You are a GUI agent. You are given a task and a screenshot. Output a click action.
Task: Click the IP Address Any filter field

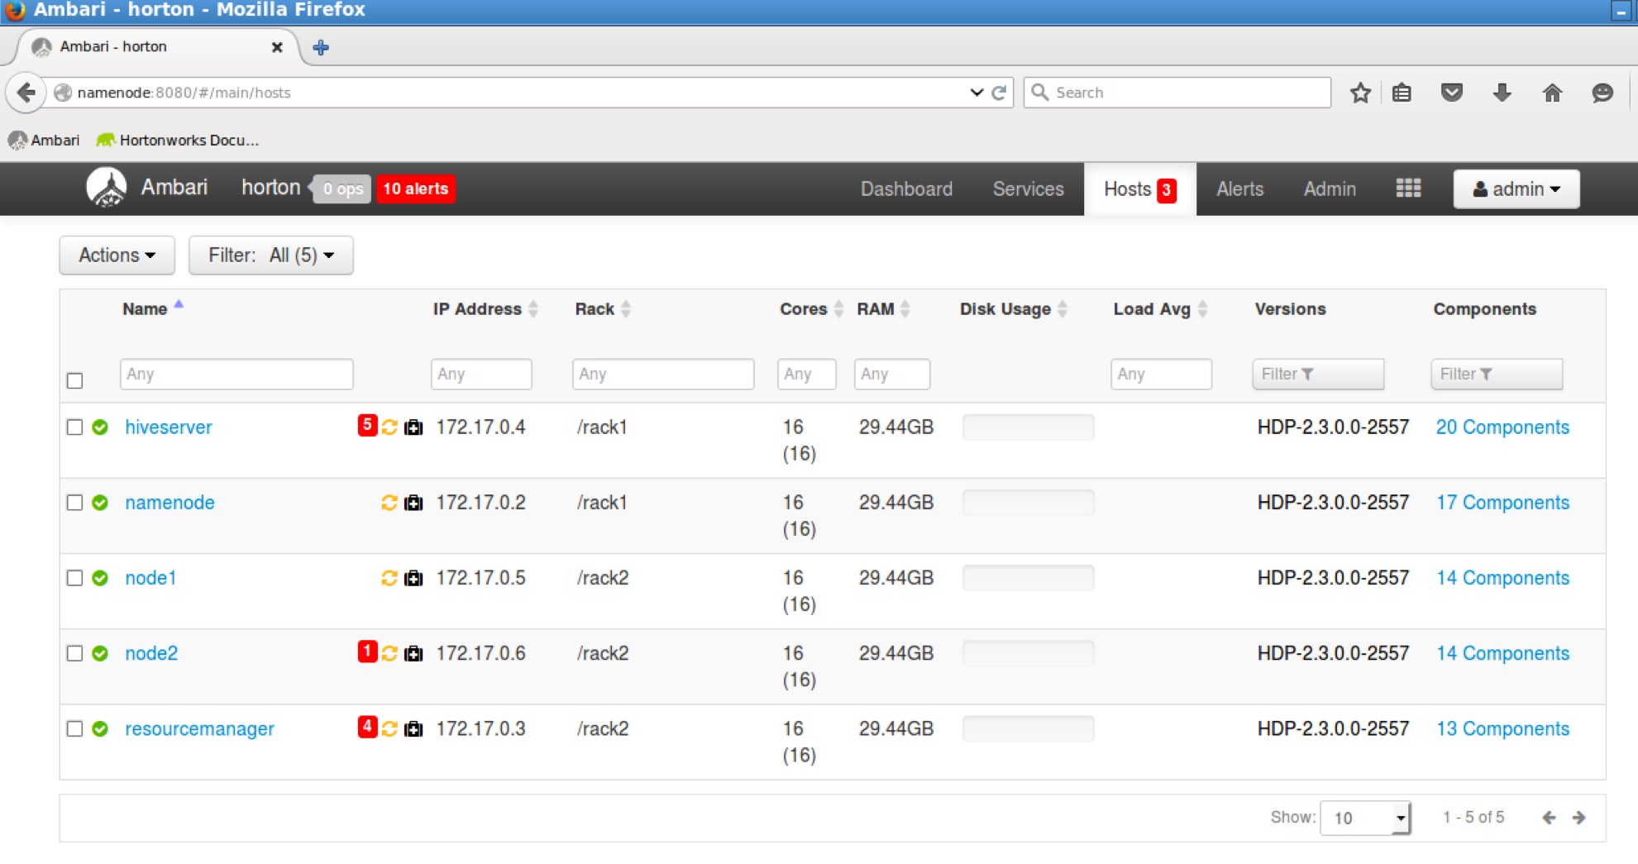(481, 374)
